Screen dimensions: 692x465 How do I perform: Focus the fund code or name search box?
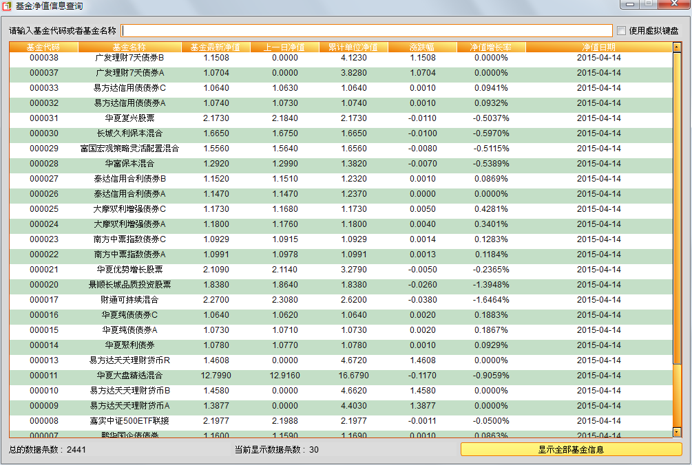point(366,30)
